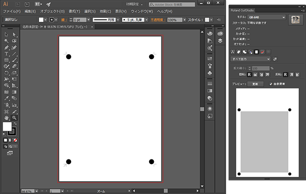Select the Direct Selection tool

coord(14,35)
